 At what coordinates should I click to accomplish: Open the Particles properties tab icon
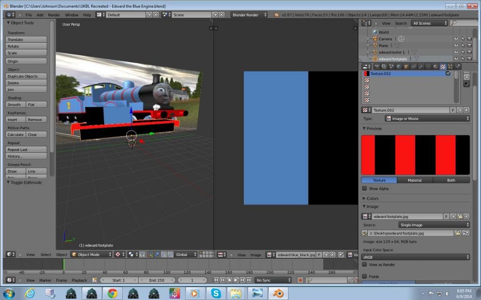pyautogui.click(x=450, y=67)
